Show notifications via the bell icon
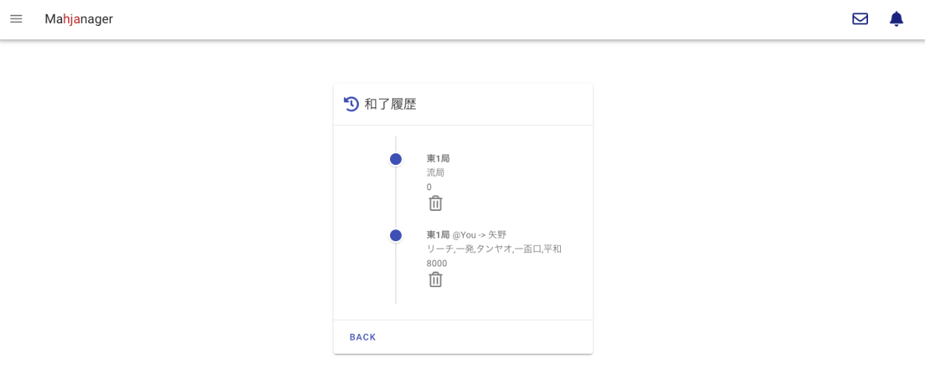The height and width of the screenshot is (390, 925). coord(896,19)
